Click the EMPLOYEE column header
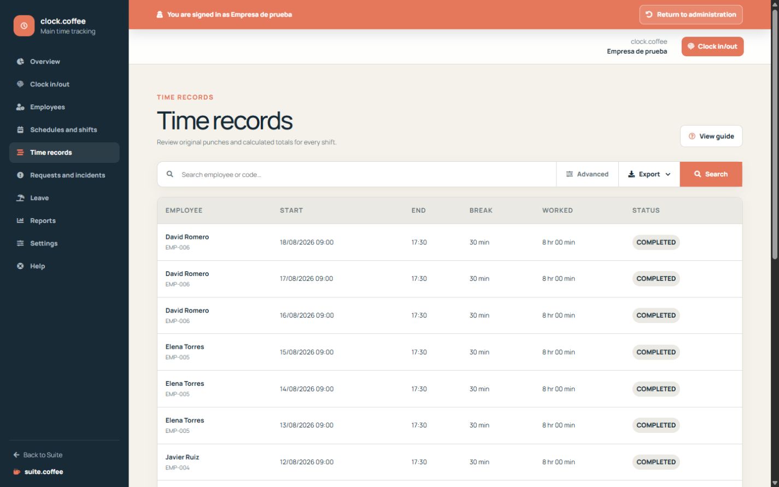779x487 pixels. pos(184,210)
